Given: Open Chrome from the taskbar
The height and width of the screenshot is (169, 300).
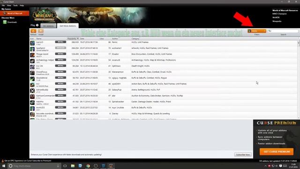Looking at the screenshot, I should tap(88, 166).
